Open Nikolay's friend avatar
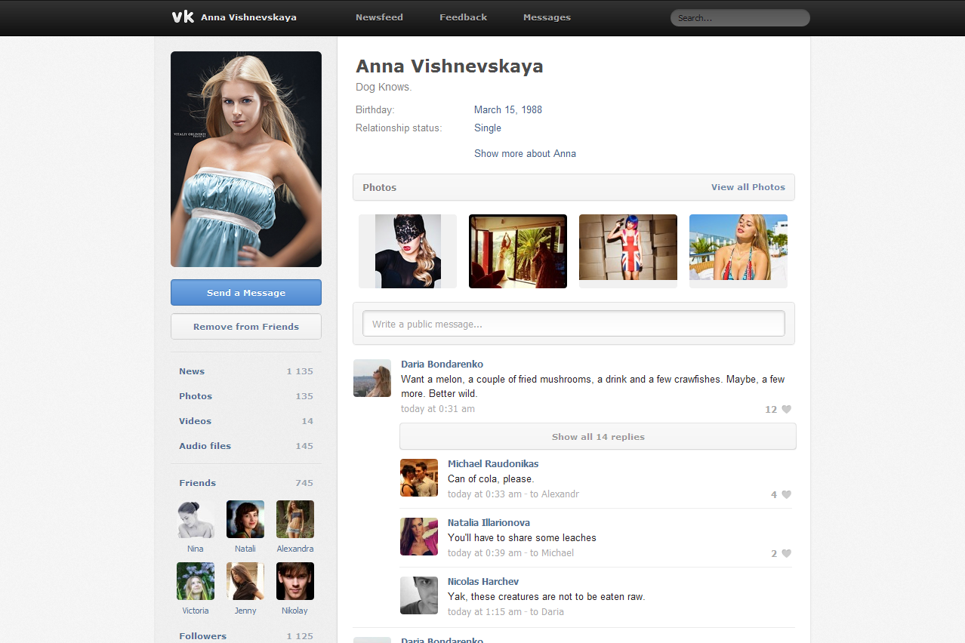Screen dimensions: 965x643 pos(295,581)
